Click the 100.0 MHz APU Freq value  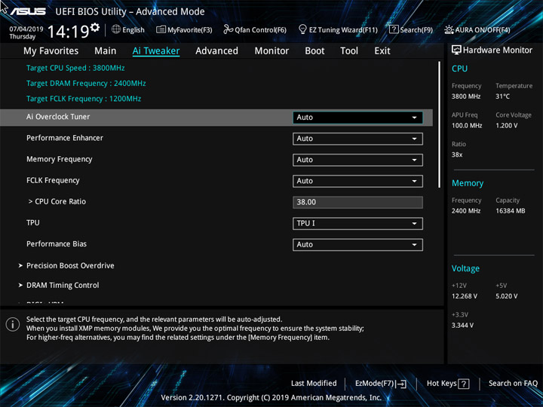pos(467,125)
